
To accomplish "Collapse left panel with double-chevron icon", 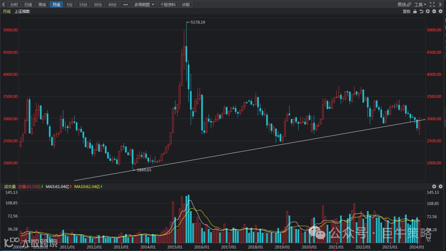I will pyautogui.click(x=3, y=5).
